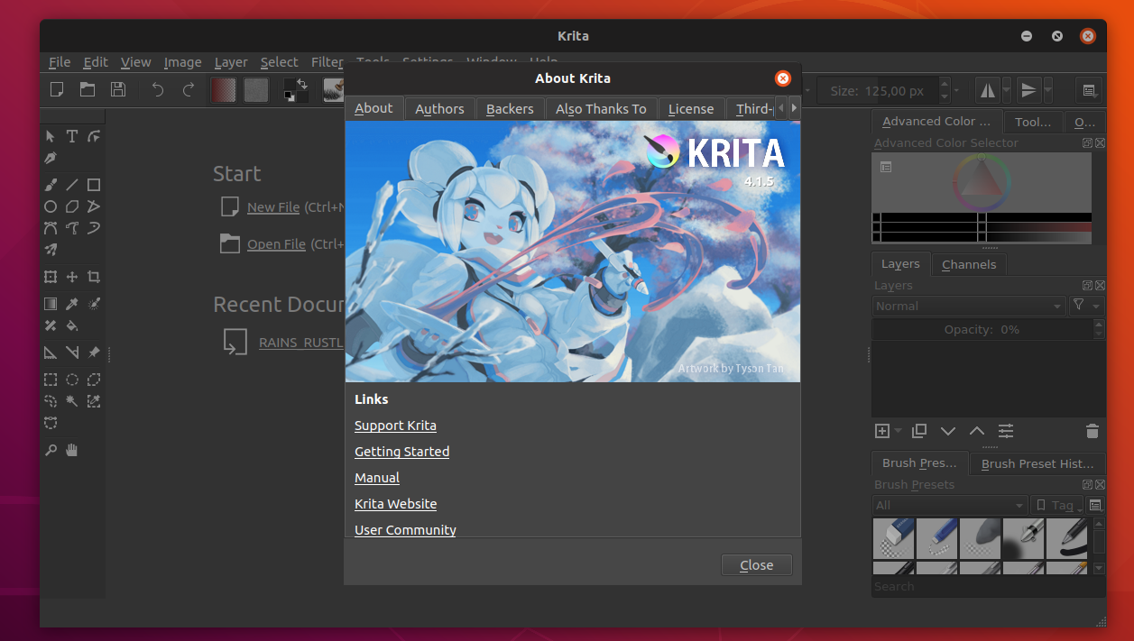1134x641 pixels.
Task: Open the All brush tag dropdown
Action: [950, 506]
